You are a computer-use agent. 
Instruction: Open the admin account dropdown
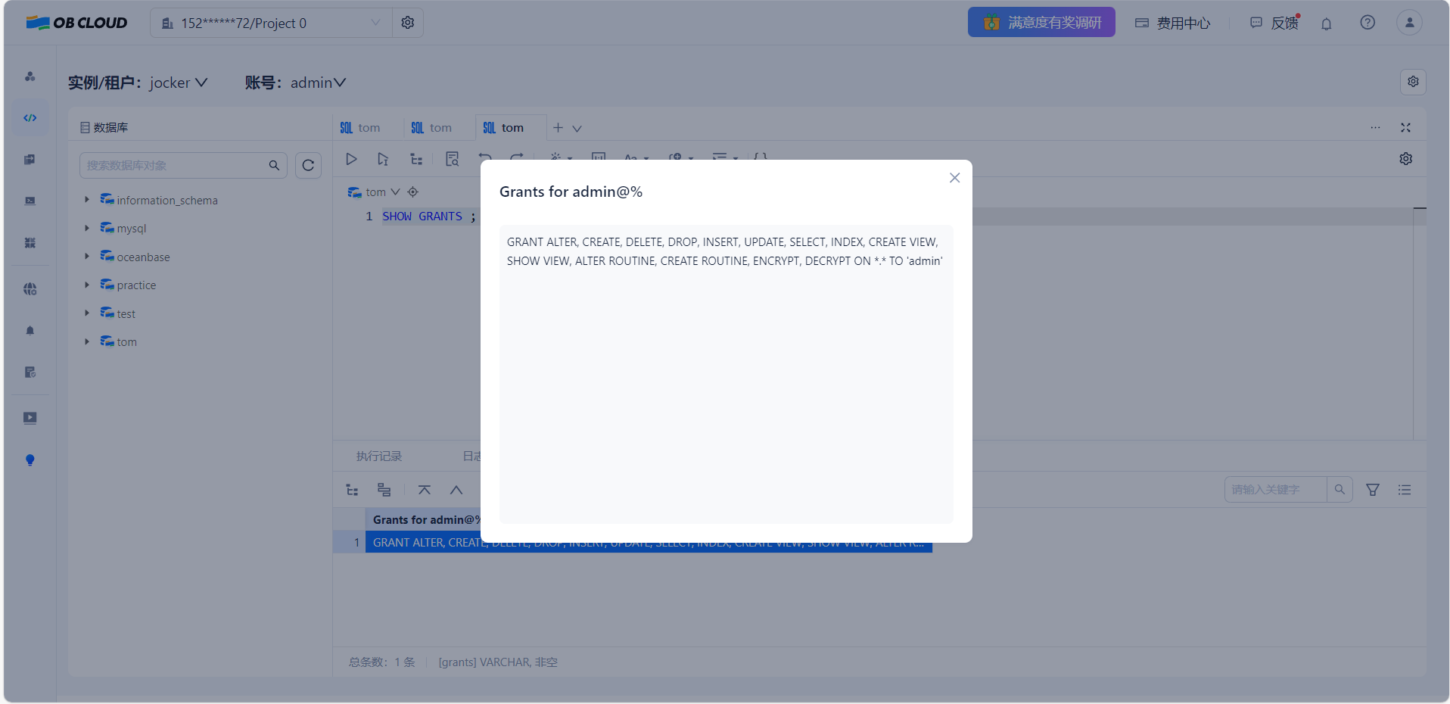coord(318,83)
